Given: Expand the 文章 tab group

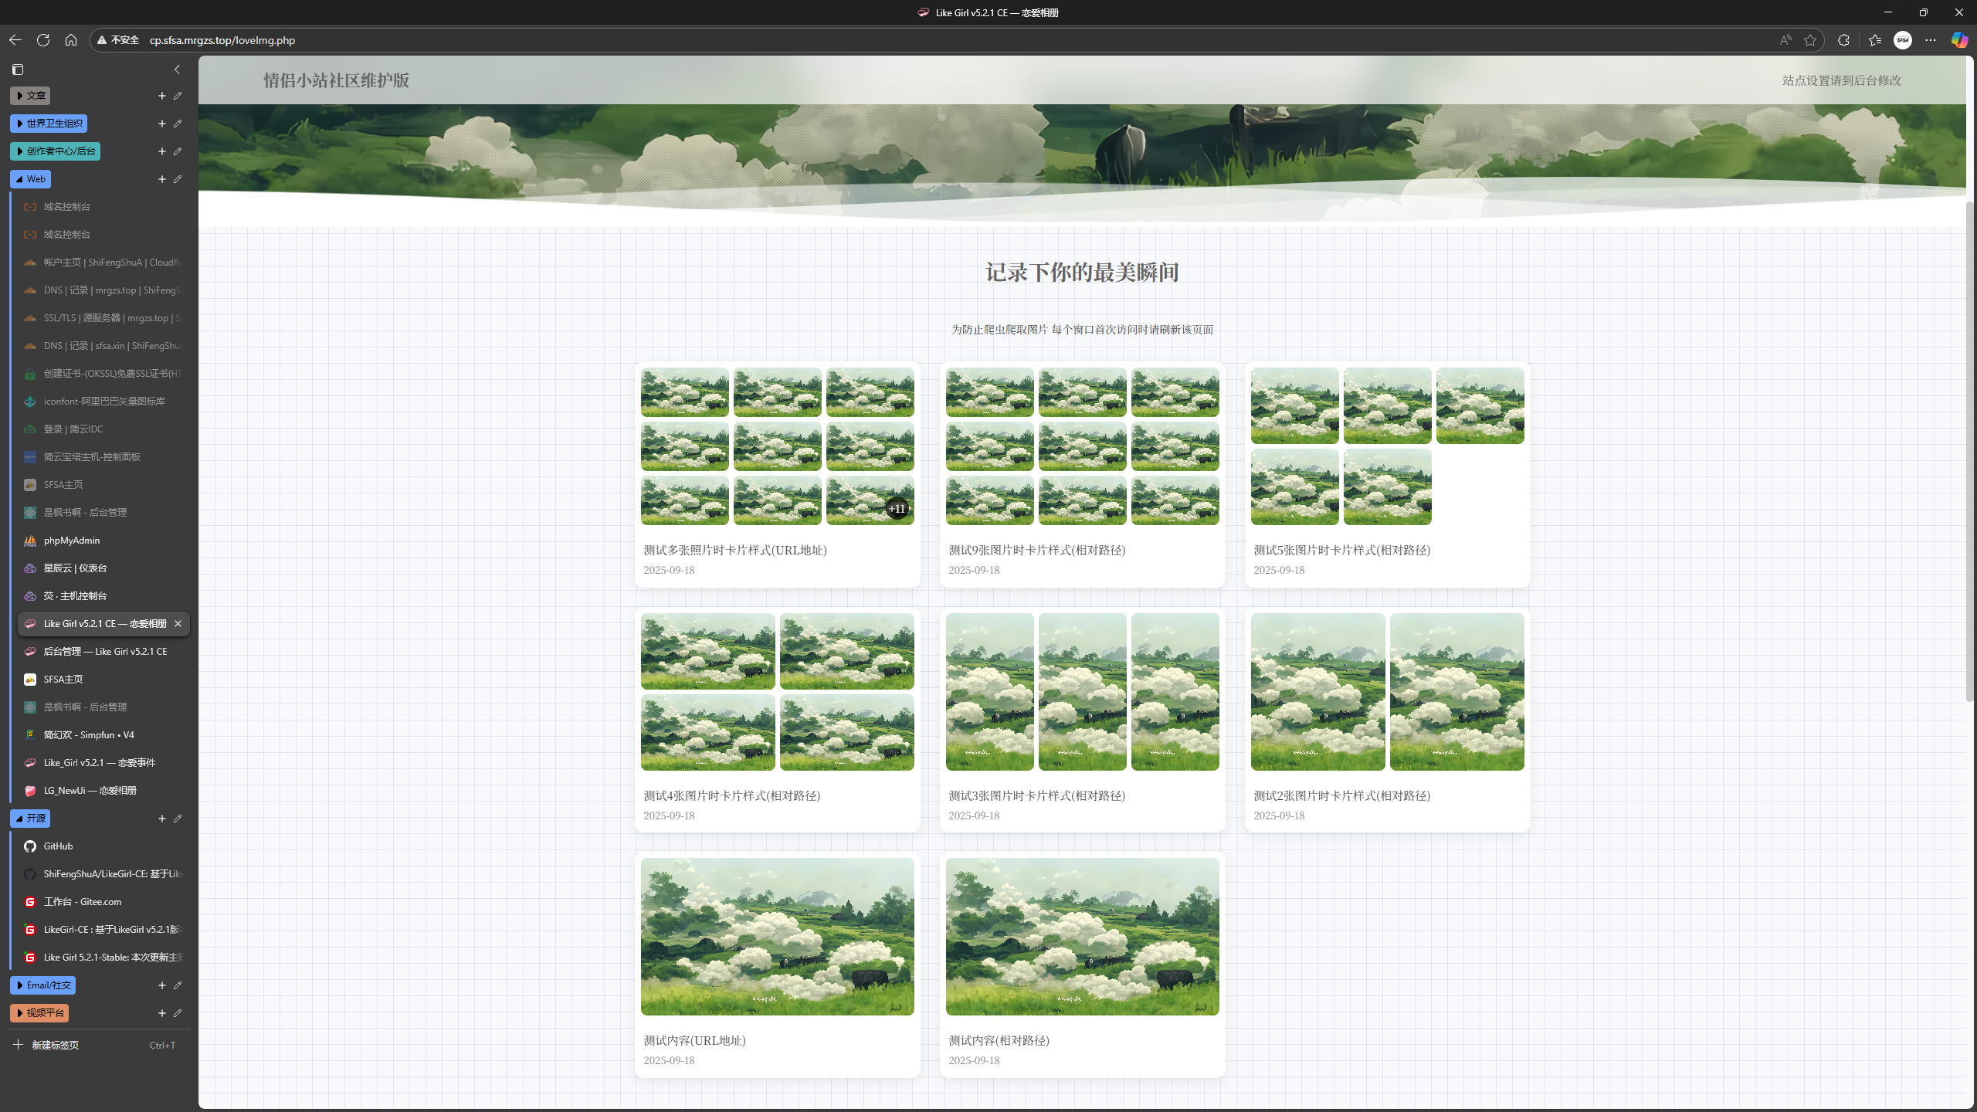Looking at the screenshot, I should tap(31, 96).
